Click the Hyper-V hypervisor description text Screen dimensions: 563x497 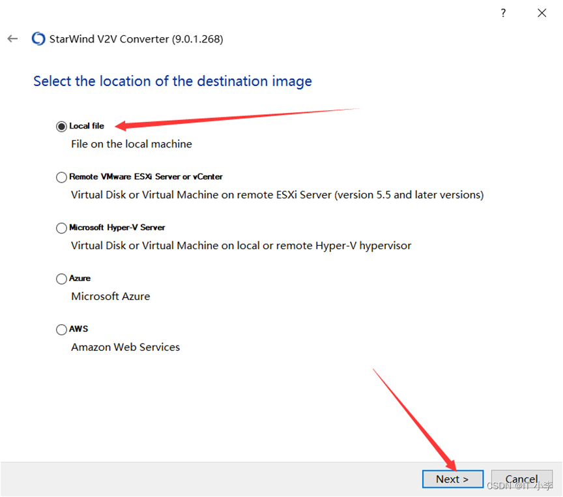(241, 246)
